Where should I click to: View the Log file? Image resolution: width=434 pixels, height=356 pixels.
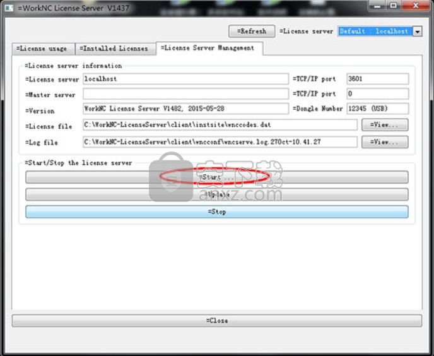(385, 142)
